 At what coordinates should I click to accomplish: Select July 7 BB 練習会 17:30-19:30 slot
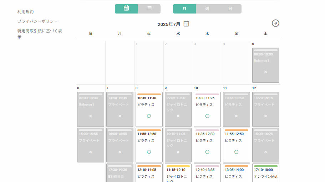(x=120, y=173)
